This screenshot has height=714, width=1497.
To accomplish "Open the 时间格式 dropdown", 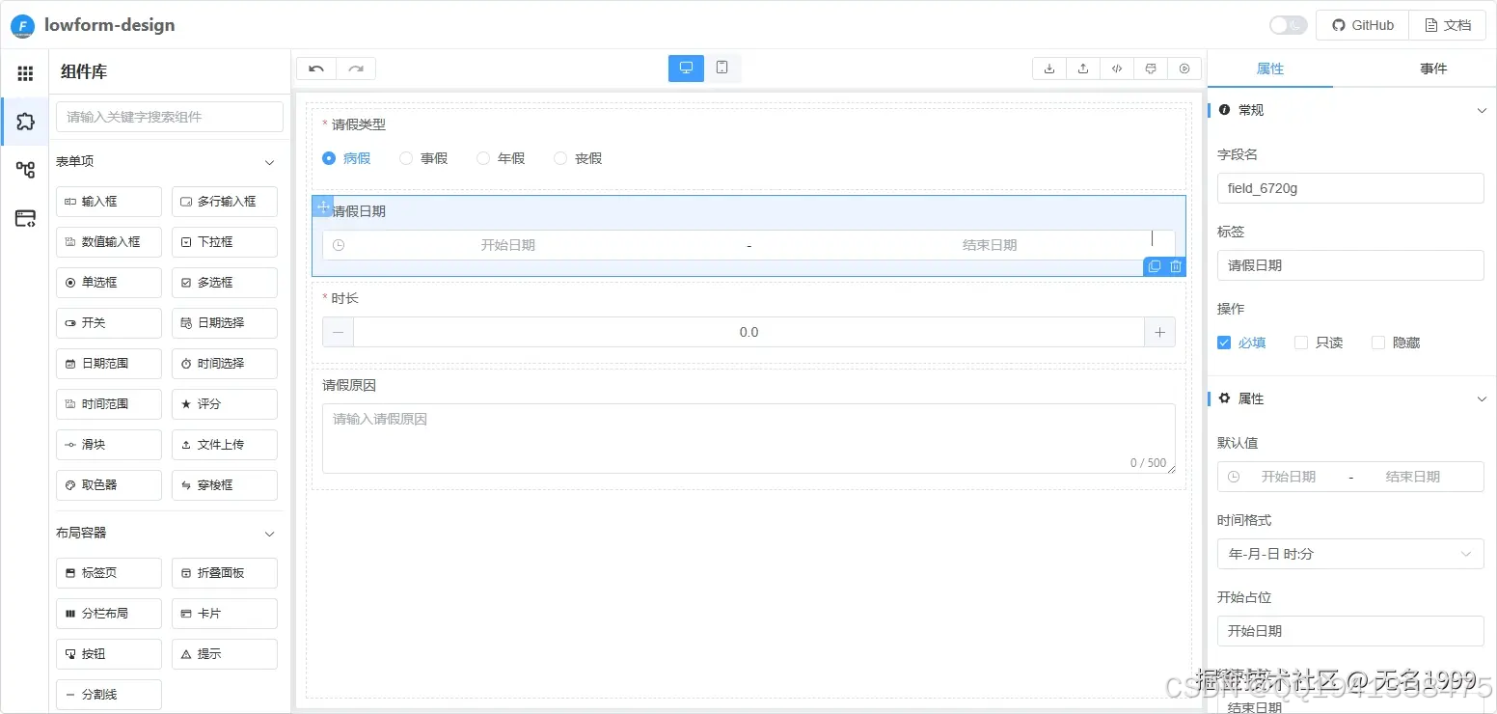I will [1350, 554].
